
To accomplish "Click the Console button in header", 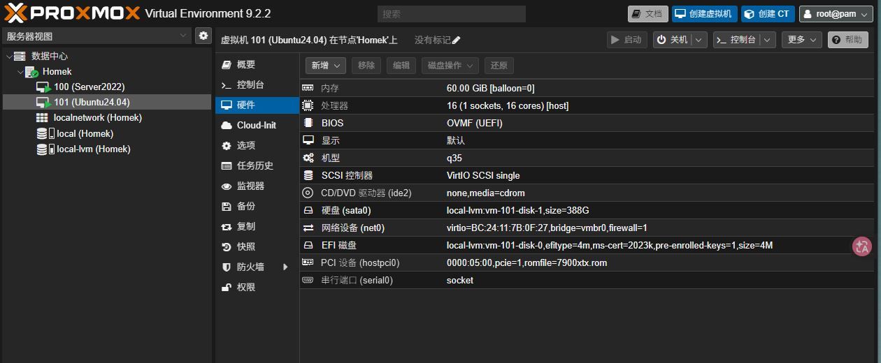I will point(737,40).
